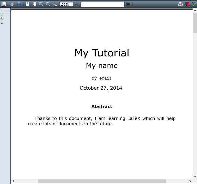Click the binoculars find icon
197x184 pixels.
click(x=128, y=4)
